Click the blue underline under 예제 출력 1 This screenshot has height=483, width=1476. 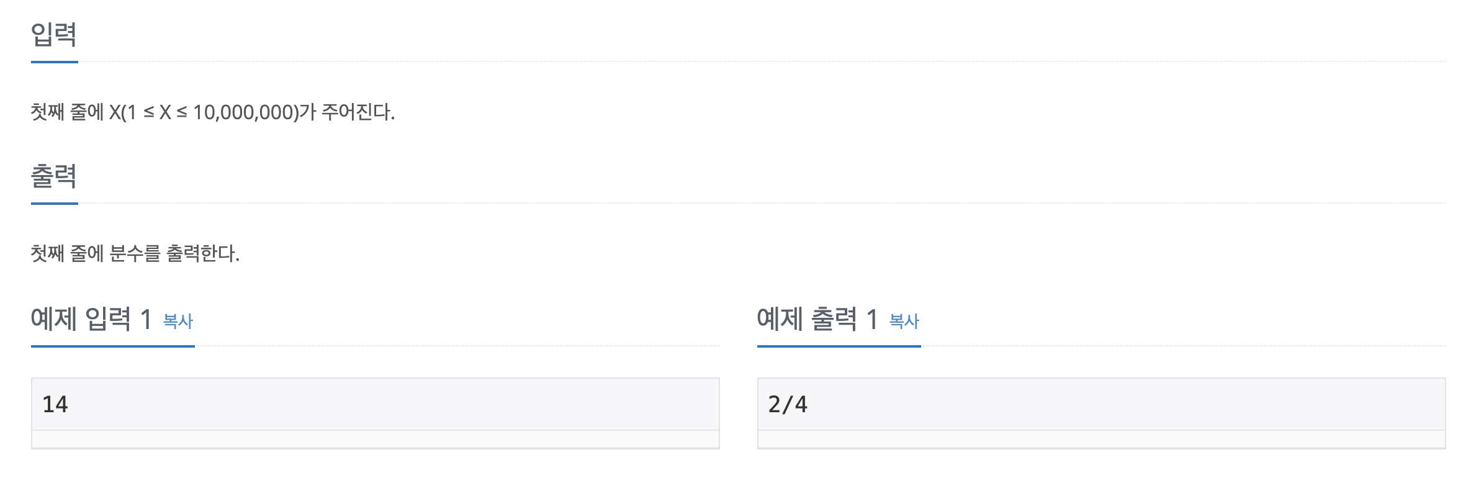click(x=839, y=346)
